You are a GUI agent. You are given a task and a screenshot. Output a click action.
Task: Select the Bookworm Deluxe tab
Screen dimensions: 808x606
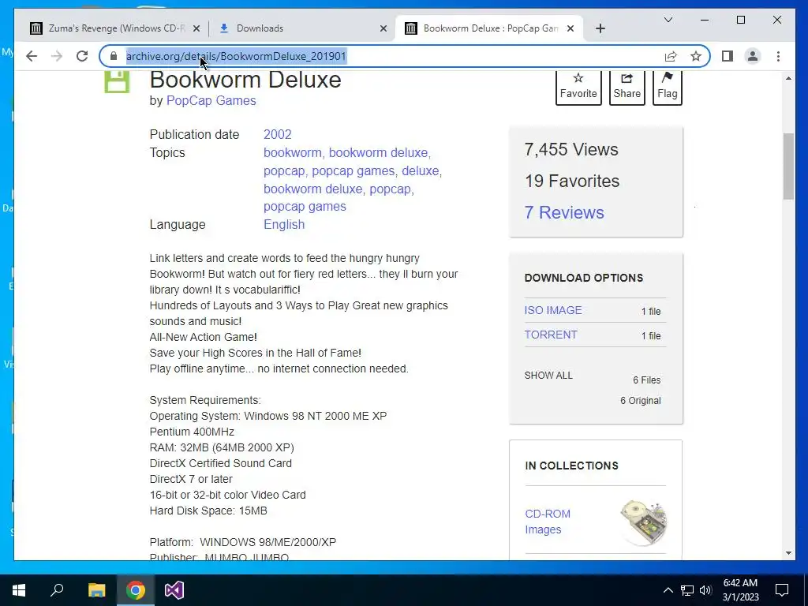(489, 28)
